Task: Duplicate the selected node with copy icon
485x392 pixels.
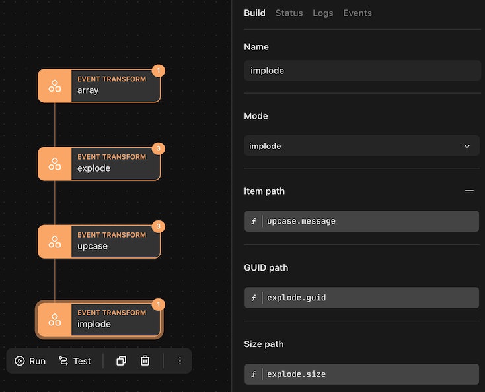Action: pyautogui.click(x=121, y=361)
